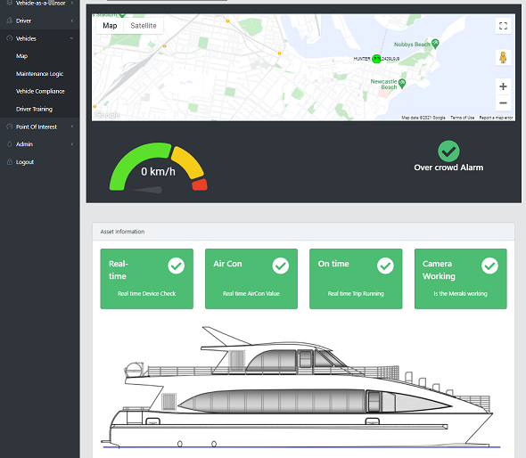
Task: Open the Map submenu item
Action: (21, 56)
